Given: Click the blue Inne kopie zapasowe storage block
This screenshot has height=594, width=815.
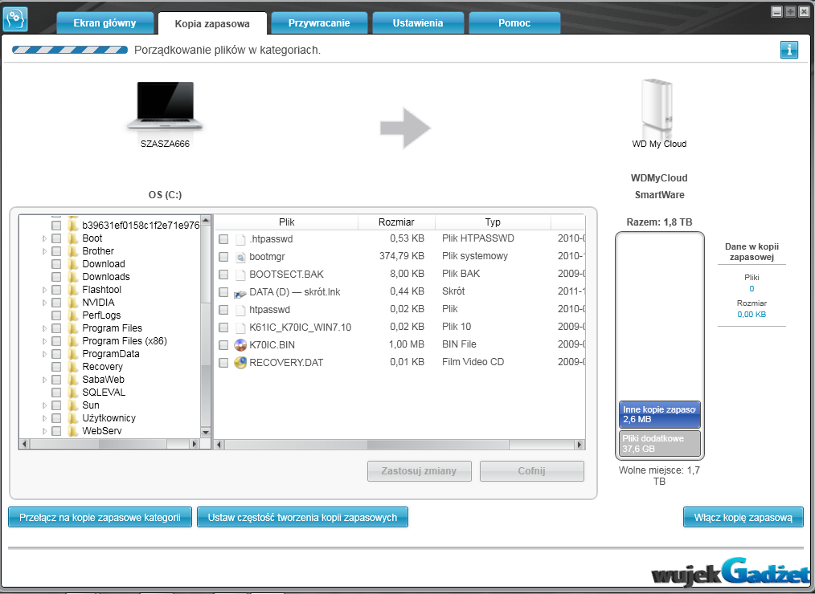Looking at the screenshot, I should click(659, 414).
